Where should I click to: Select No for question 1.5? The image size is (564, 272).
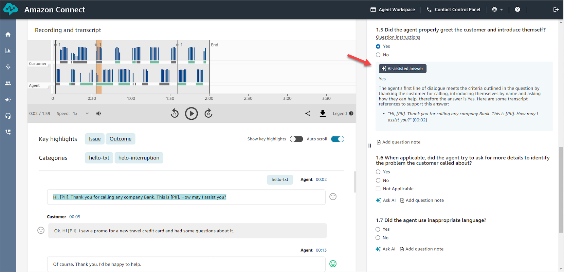(378, 55)
